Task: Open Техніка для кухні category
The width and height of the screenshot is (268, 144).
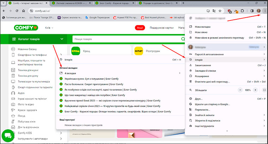Action: point(28,70)
